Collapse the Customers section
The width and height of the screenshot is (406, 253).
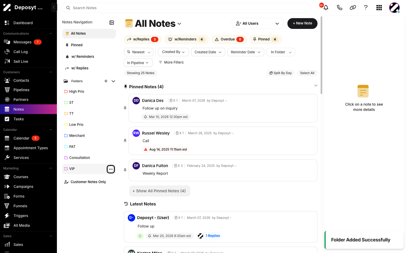pos(51,72)
